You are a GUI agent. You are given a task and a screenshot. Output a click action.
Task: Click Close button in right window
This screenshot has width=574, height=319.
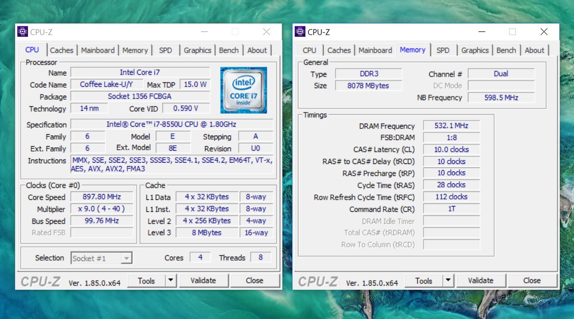[532, 281]
